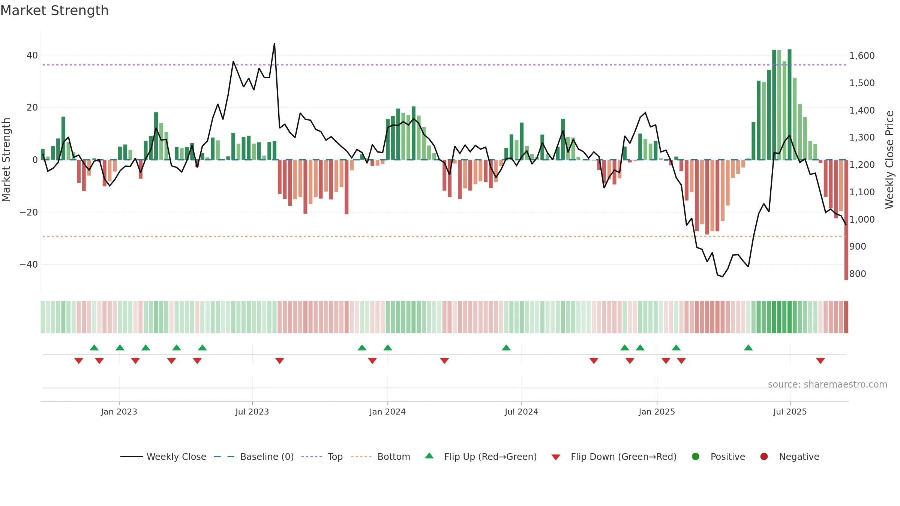The width and height of the screenshot is (900, 506).
Task: Click the red Flip Down triangle legend icon
Action: [556, 457]
